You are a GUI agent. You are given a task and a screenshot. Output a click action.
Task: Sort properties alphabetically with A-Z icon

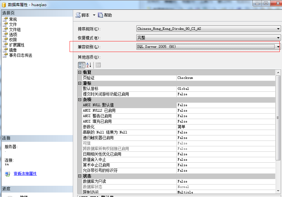click(89, 65)
